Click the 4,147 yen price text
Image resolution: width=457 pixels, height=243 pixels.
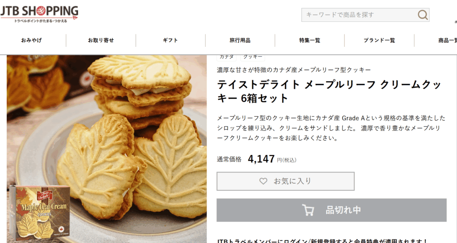coord(261,159)
